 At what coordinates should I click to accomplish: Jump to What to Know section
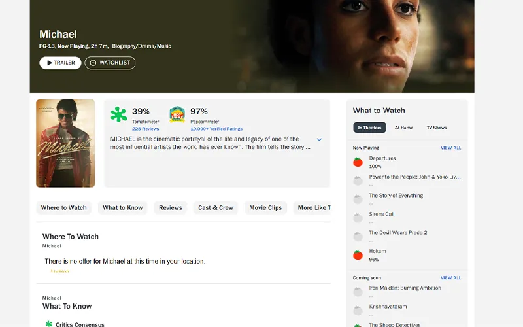click(123, 207)
